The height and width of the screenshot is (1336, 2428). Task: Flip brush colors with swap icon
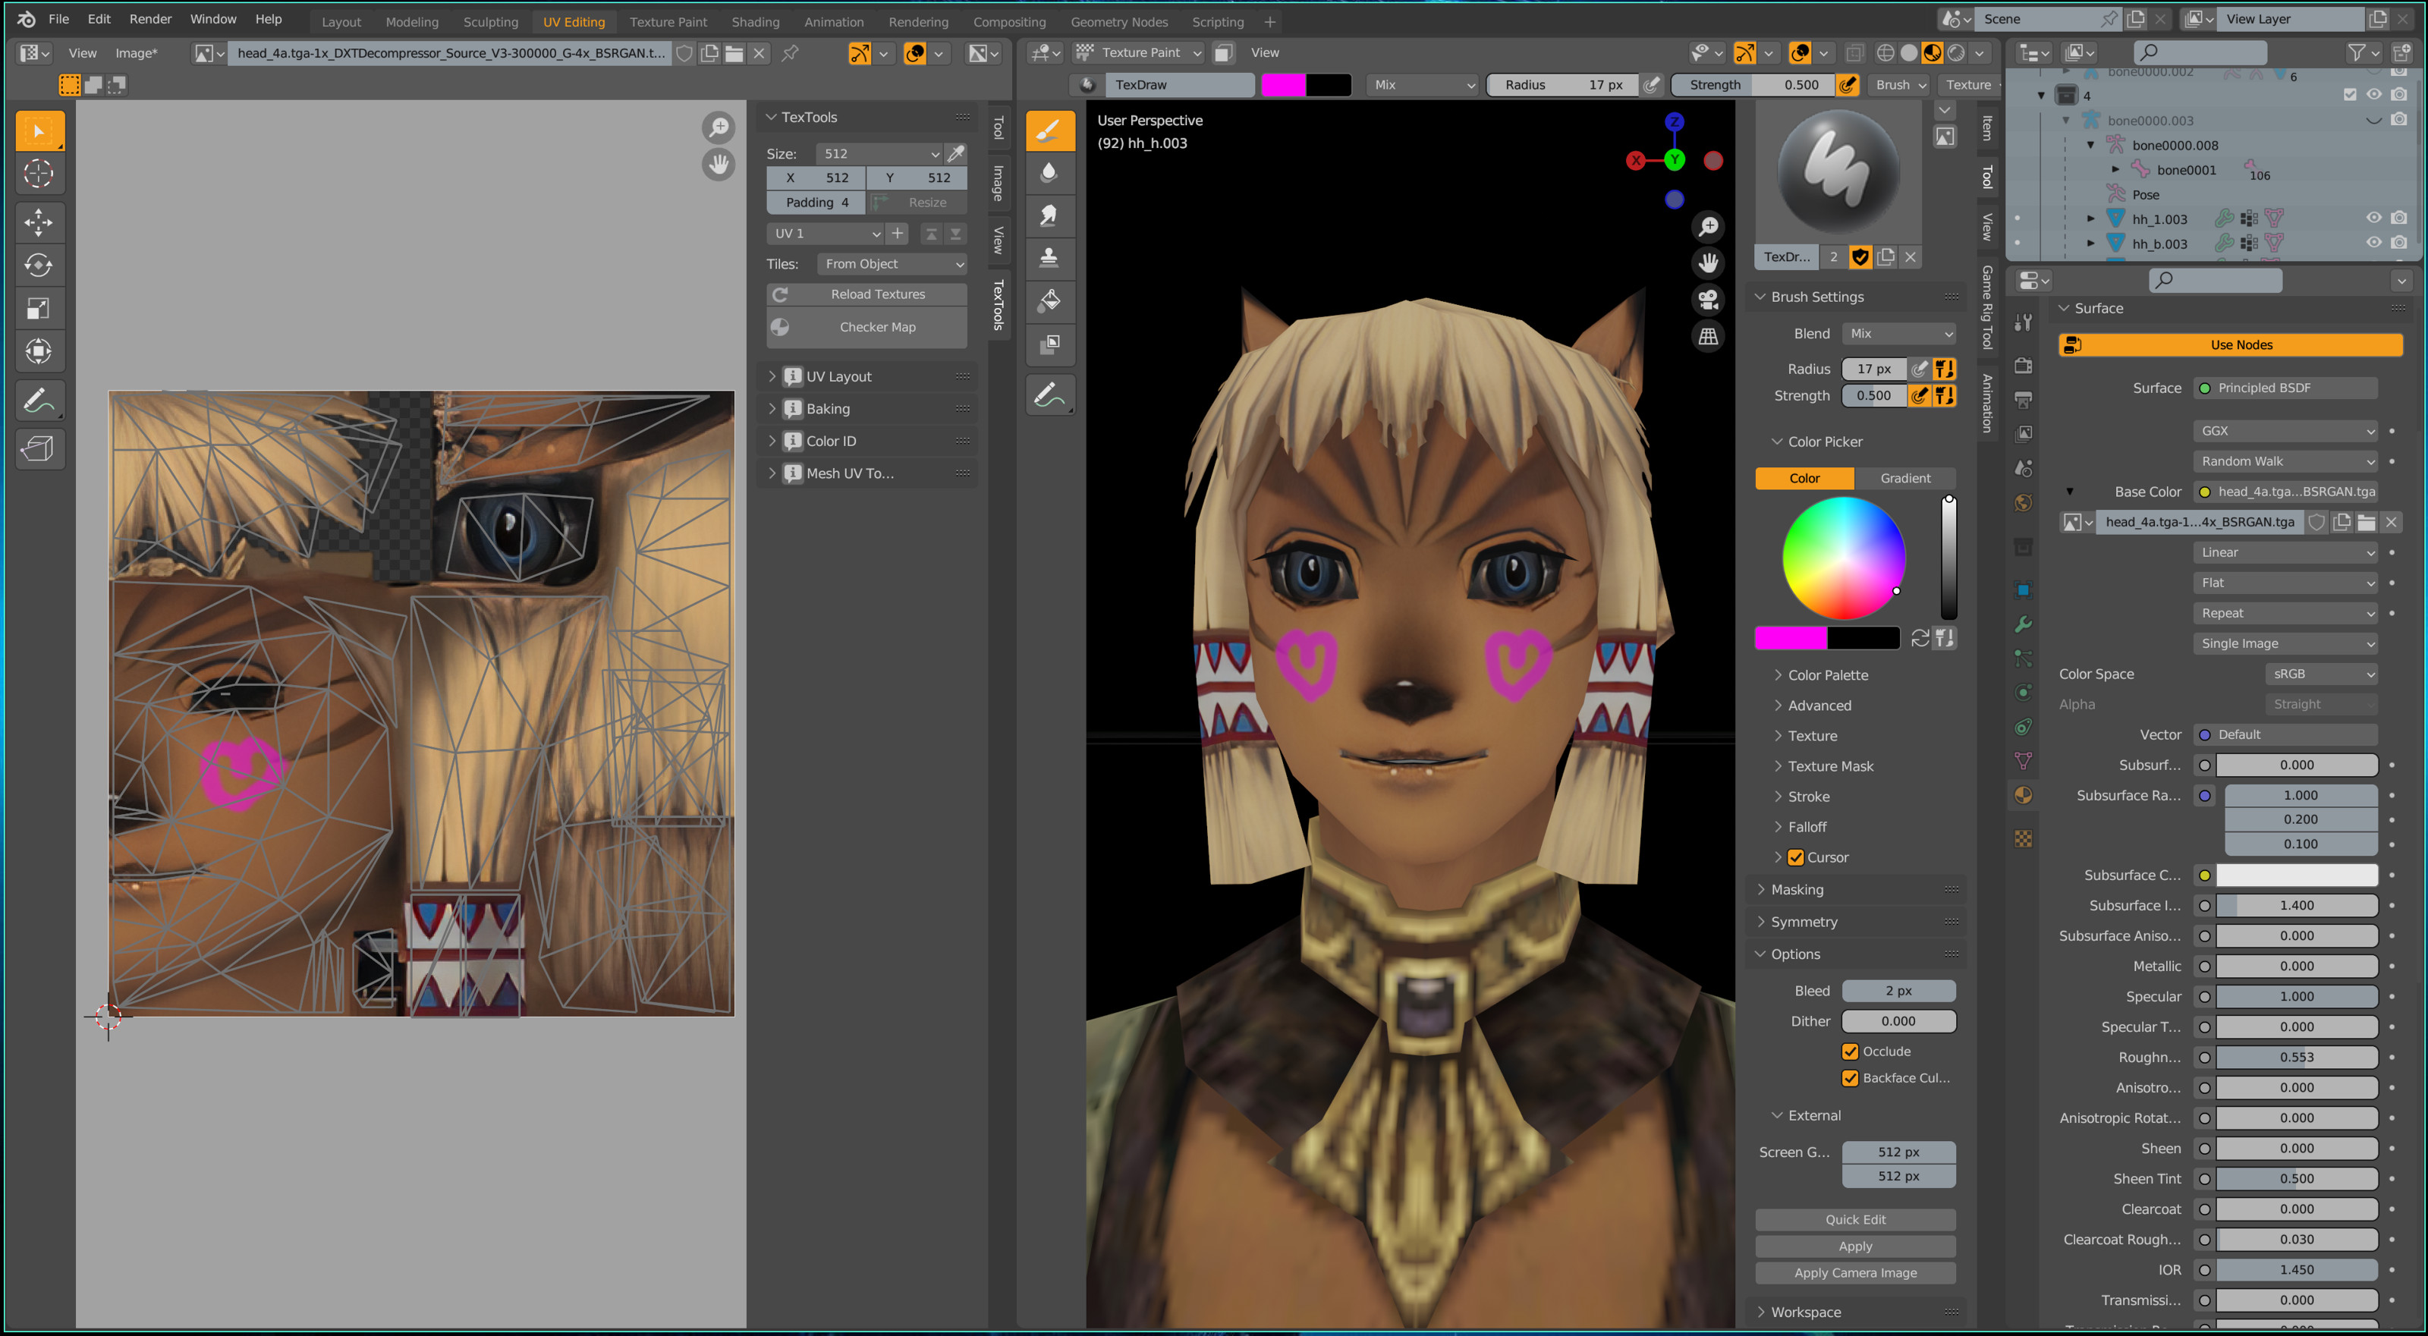click(1920, 639)
